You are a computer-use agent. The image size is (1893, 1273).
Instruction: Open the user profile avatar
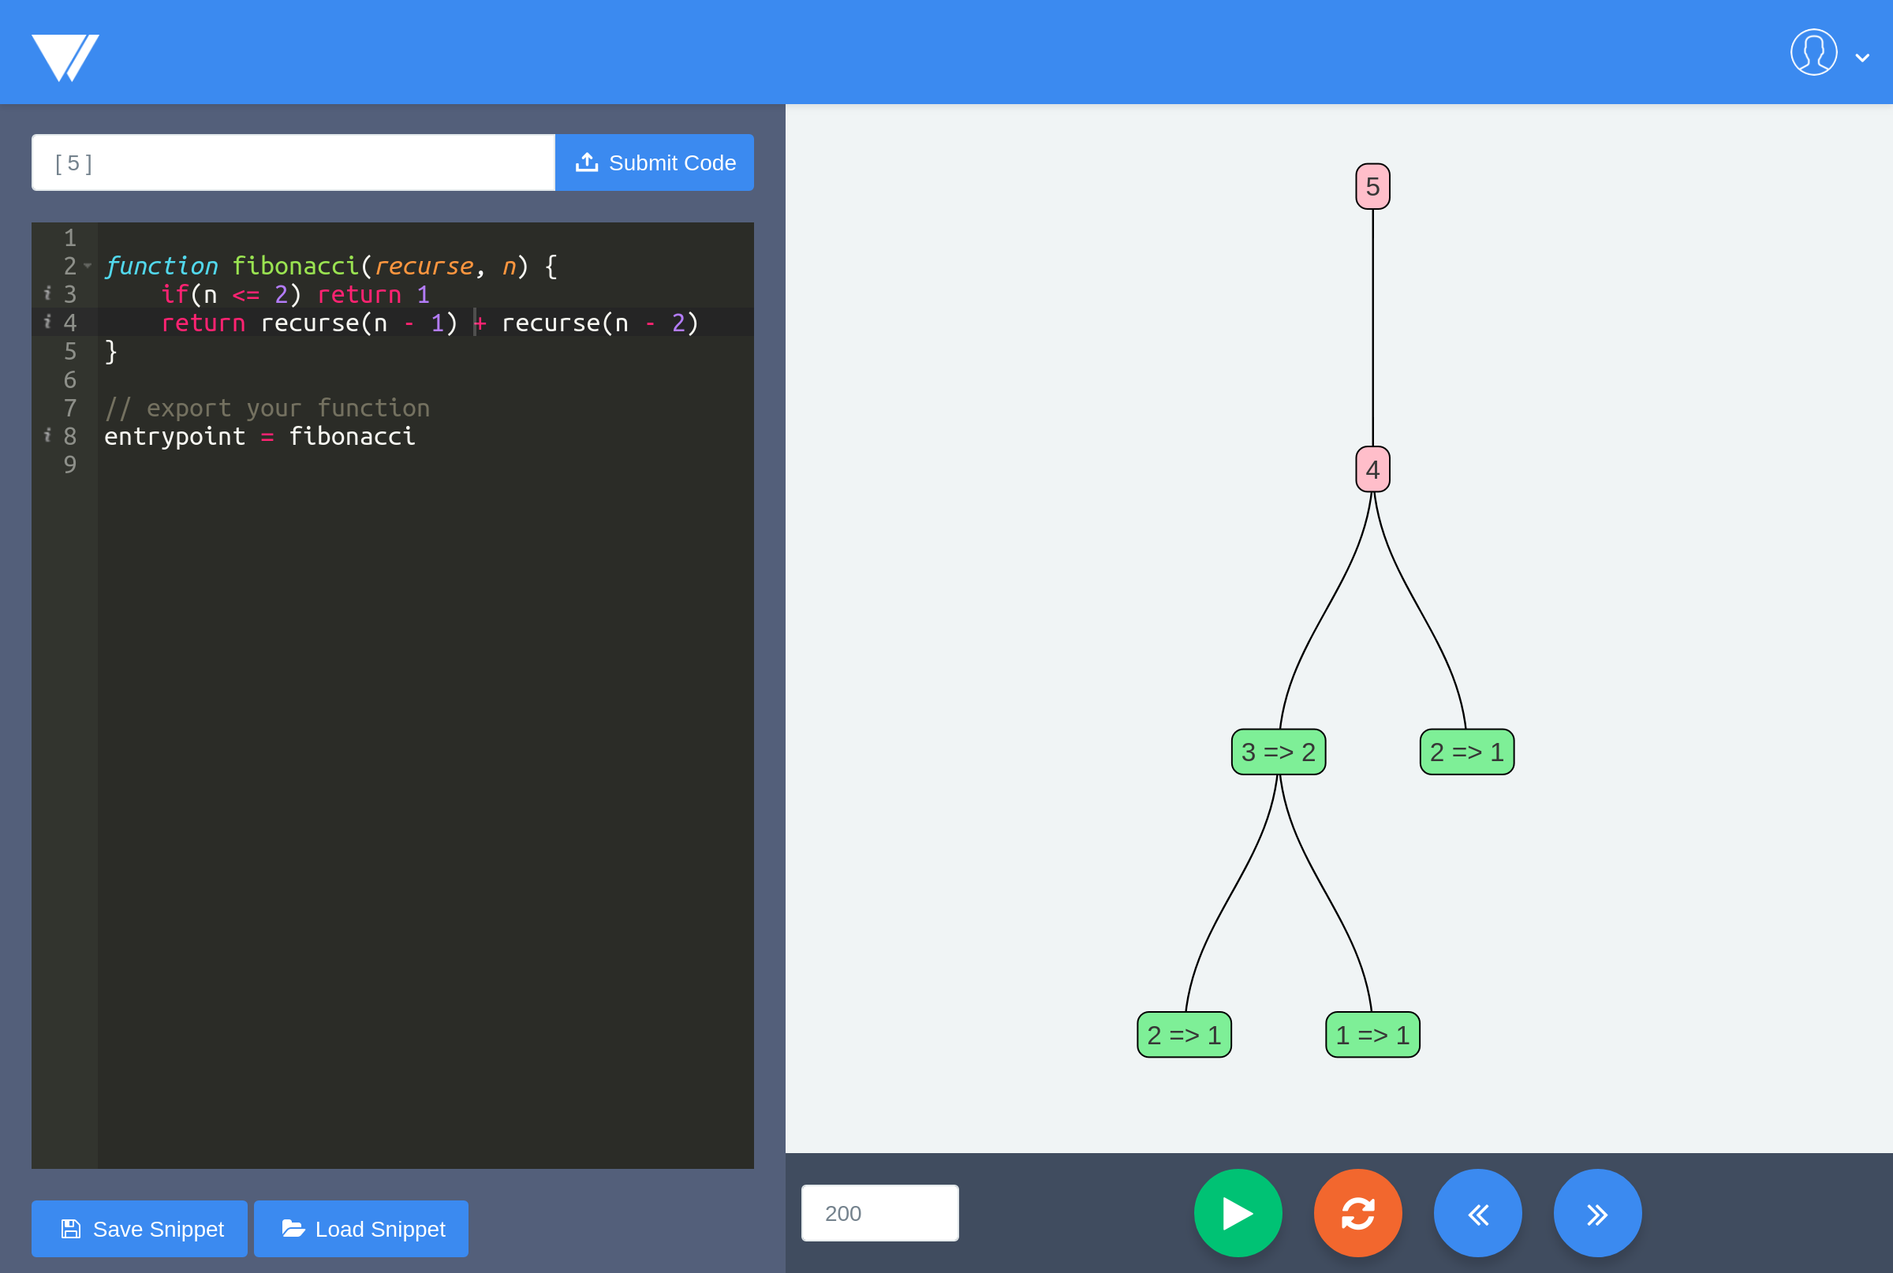click(x=1813, y=53)
